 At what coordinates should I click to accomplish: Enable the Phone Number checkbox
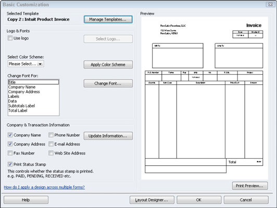coord(51,135)
